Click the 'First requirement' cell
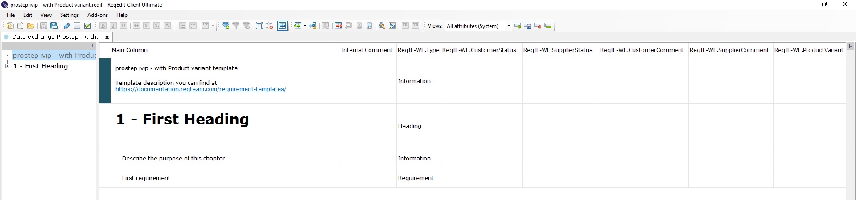 pyautogui.click(x=225, y=178)
